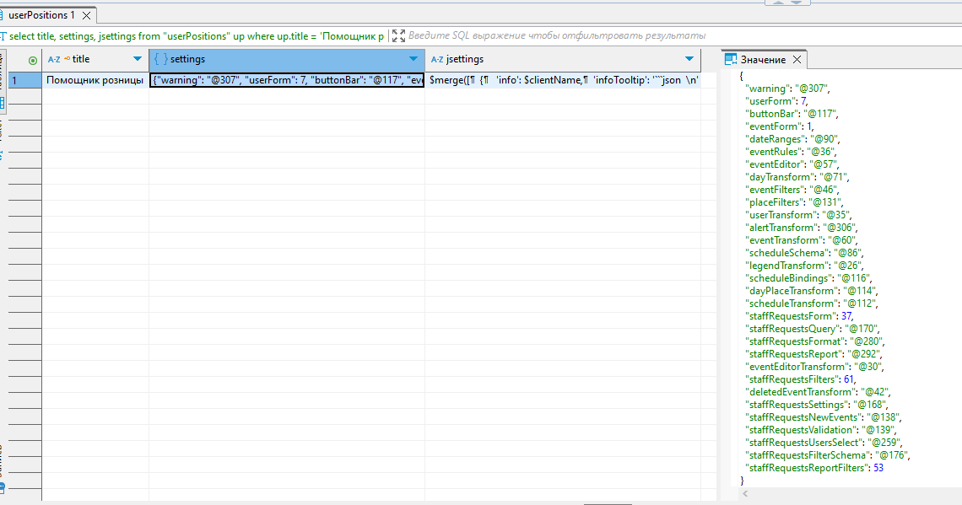This screenshot has height=505, width=962.
Task: Click the line "eventFilters": "@46"
Action: coord(792,190)
